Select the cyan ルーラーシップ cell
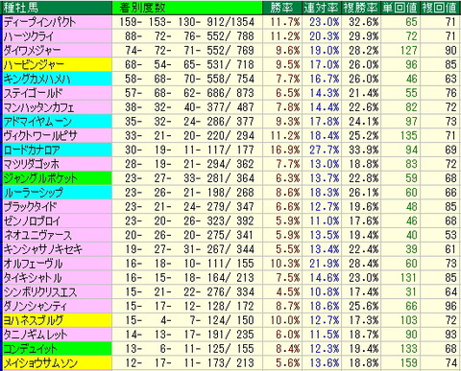461x371 pixels. (58, 193)
